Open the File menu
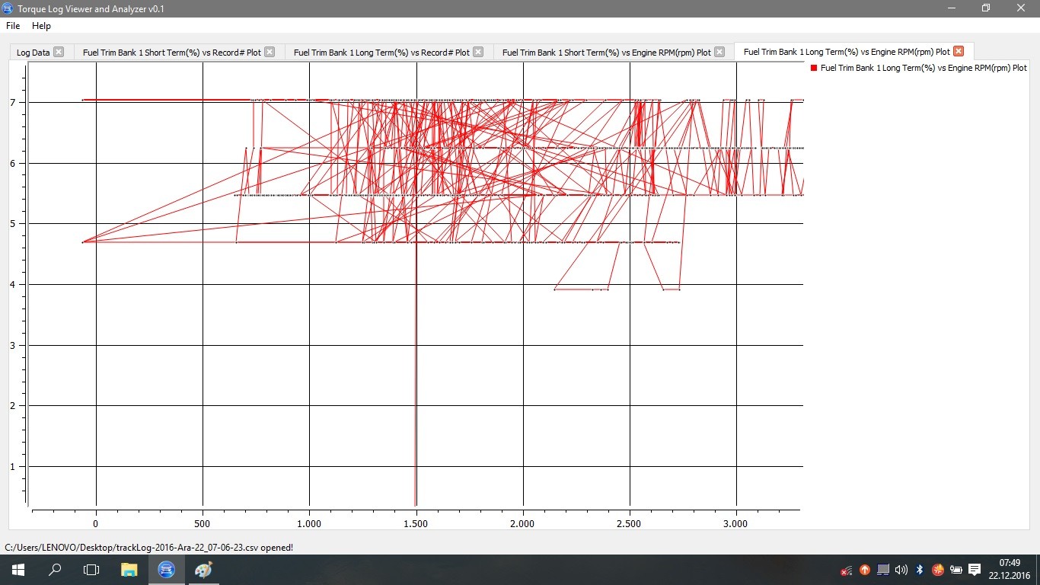 pos(13,26)
